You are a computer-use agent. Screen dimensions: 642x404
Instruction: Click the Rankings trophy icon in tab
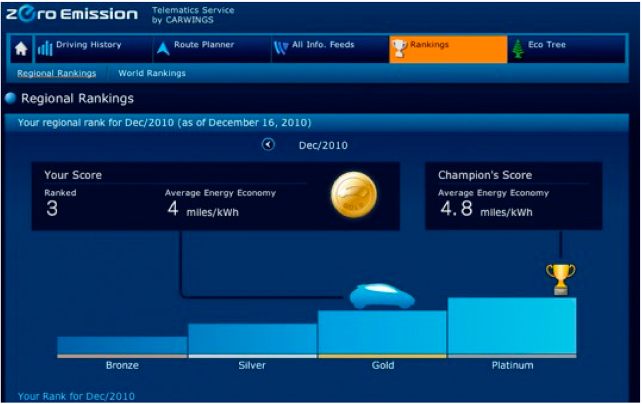pos(399,48)
